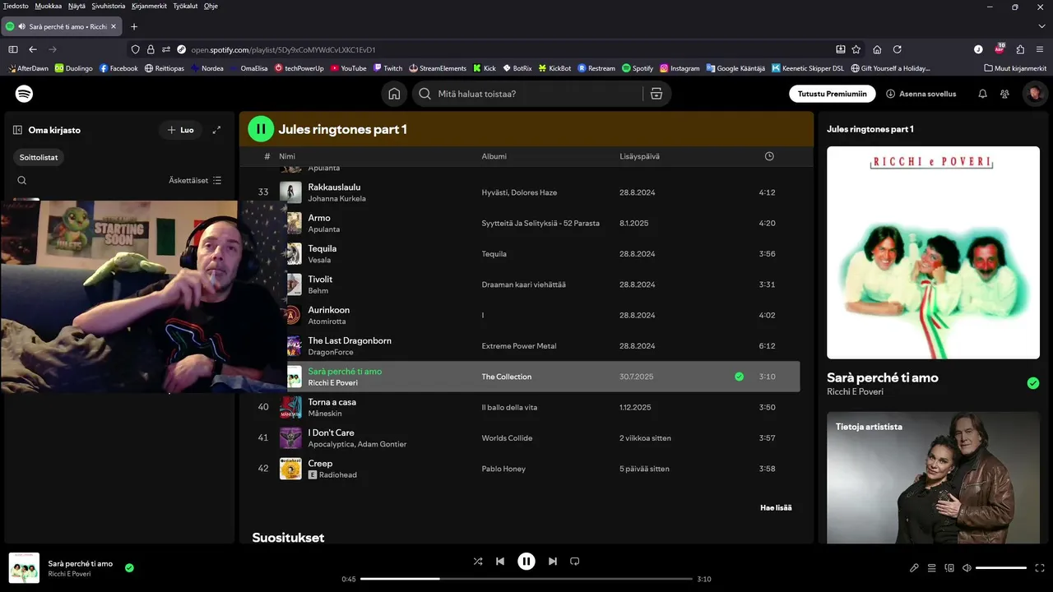This screenshot has width=1053, height=592.
Task: Enter fullscreen mode icon
Action: (1040, 568)
